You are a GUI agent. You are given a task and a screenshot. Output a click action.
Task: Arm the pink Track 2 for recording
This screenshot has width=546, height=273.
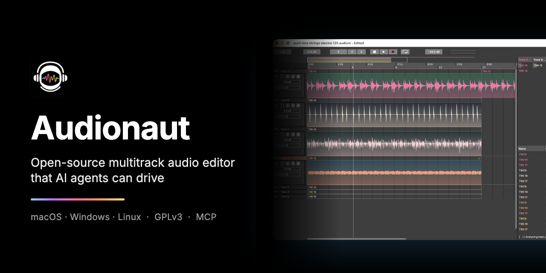[x=282, y=76]
